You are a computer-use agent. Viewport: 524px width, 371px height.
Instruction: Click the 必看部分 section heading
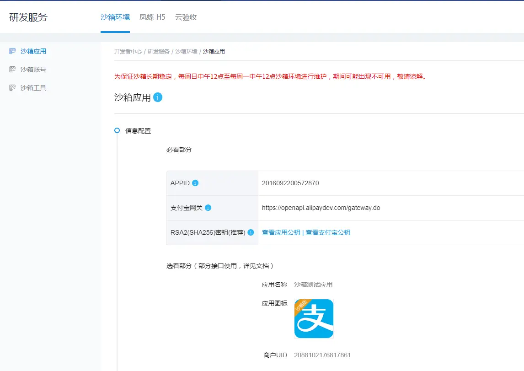[x=179, y=150]
